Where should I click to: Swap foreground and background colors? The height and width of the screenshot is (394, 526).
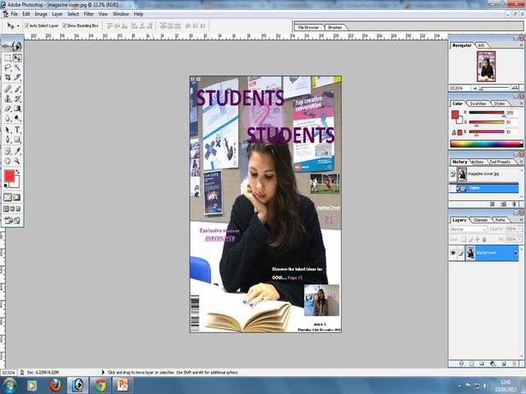coord(18,172)
